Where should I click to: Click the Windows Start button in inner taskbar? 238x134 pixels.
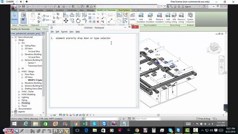pos(15,124)
